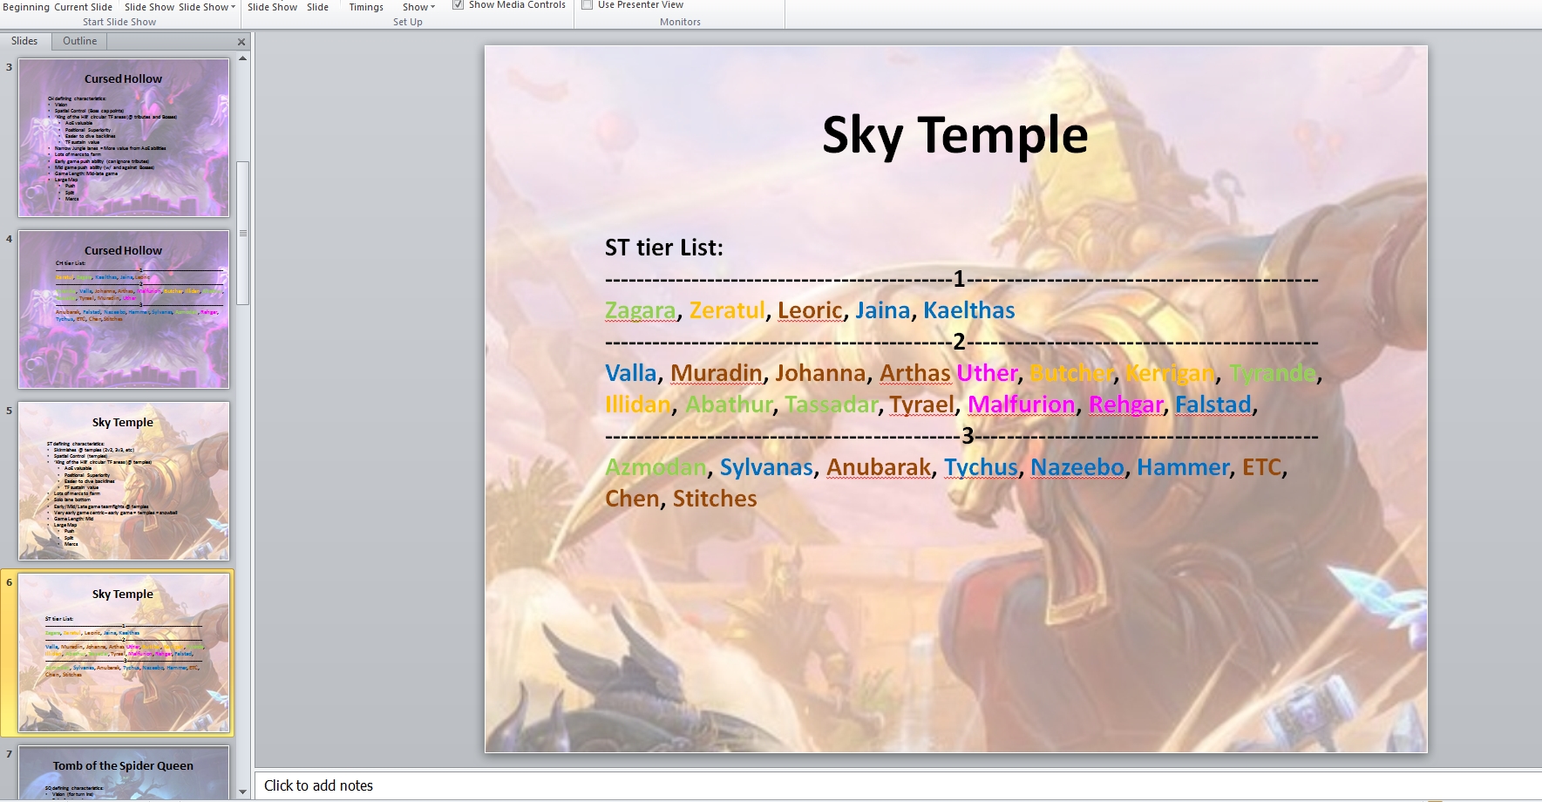Click the thumbnail pane scroll-down arrow
The height and width of the screenshot is (802, 1542).
[243, 792]
